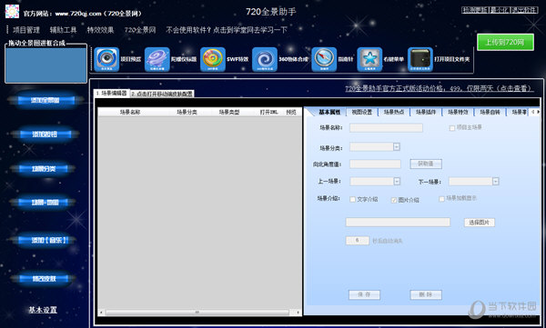Switch to the 场景特效 tab
Viewport: 546px width, 328px height.
click(x=458, y=112)
